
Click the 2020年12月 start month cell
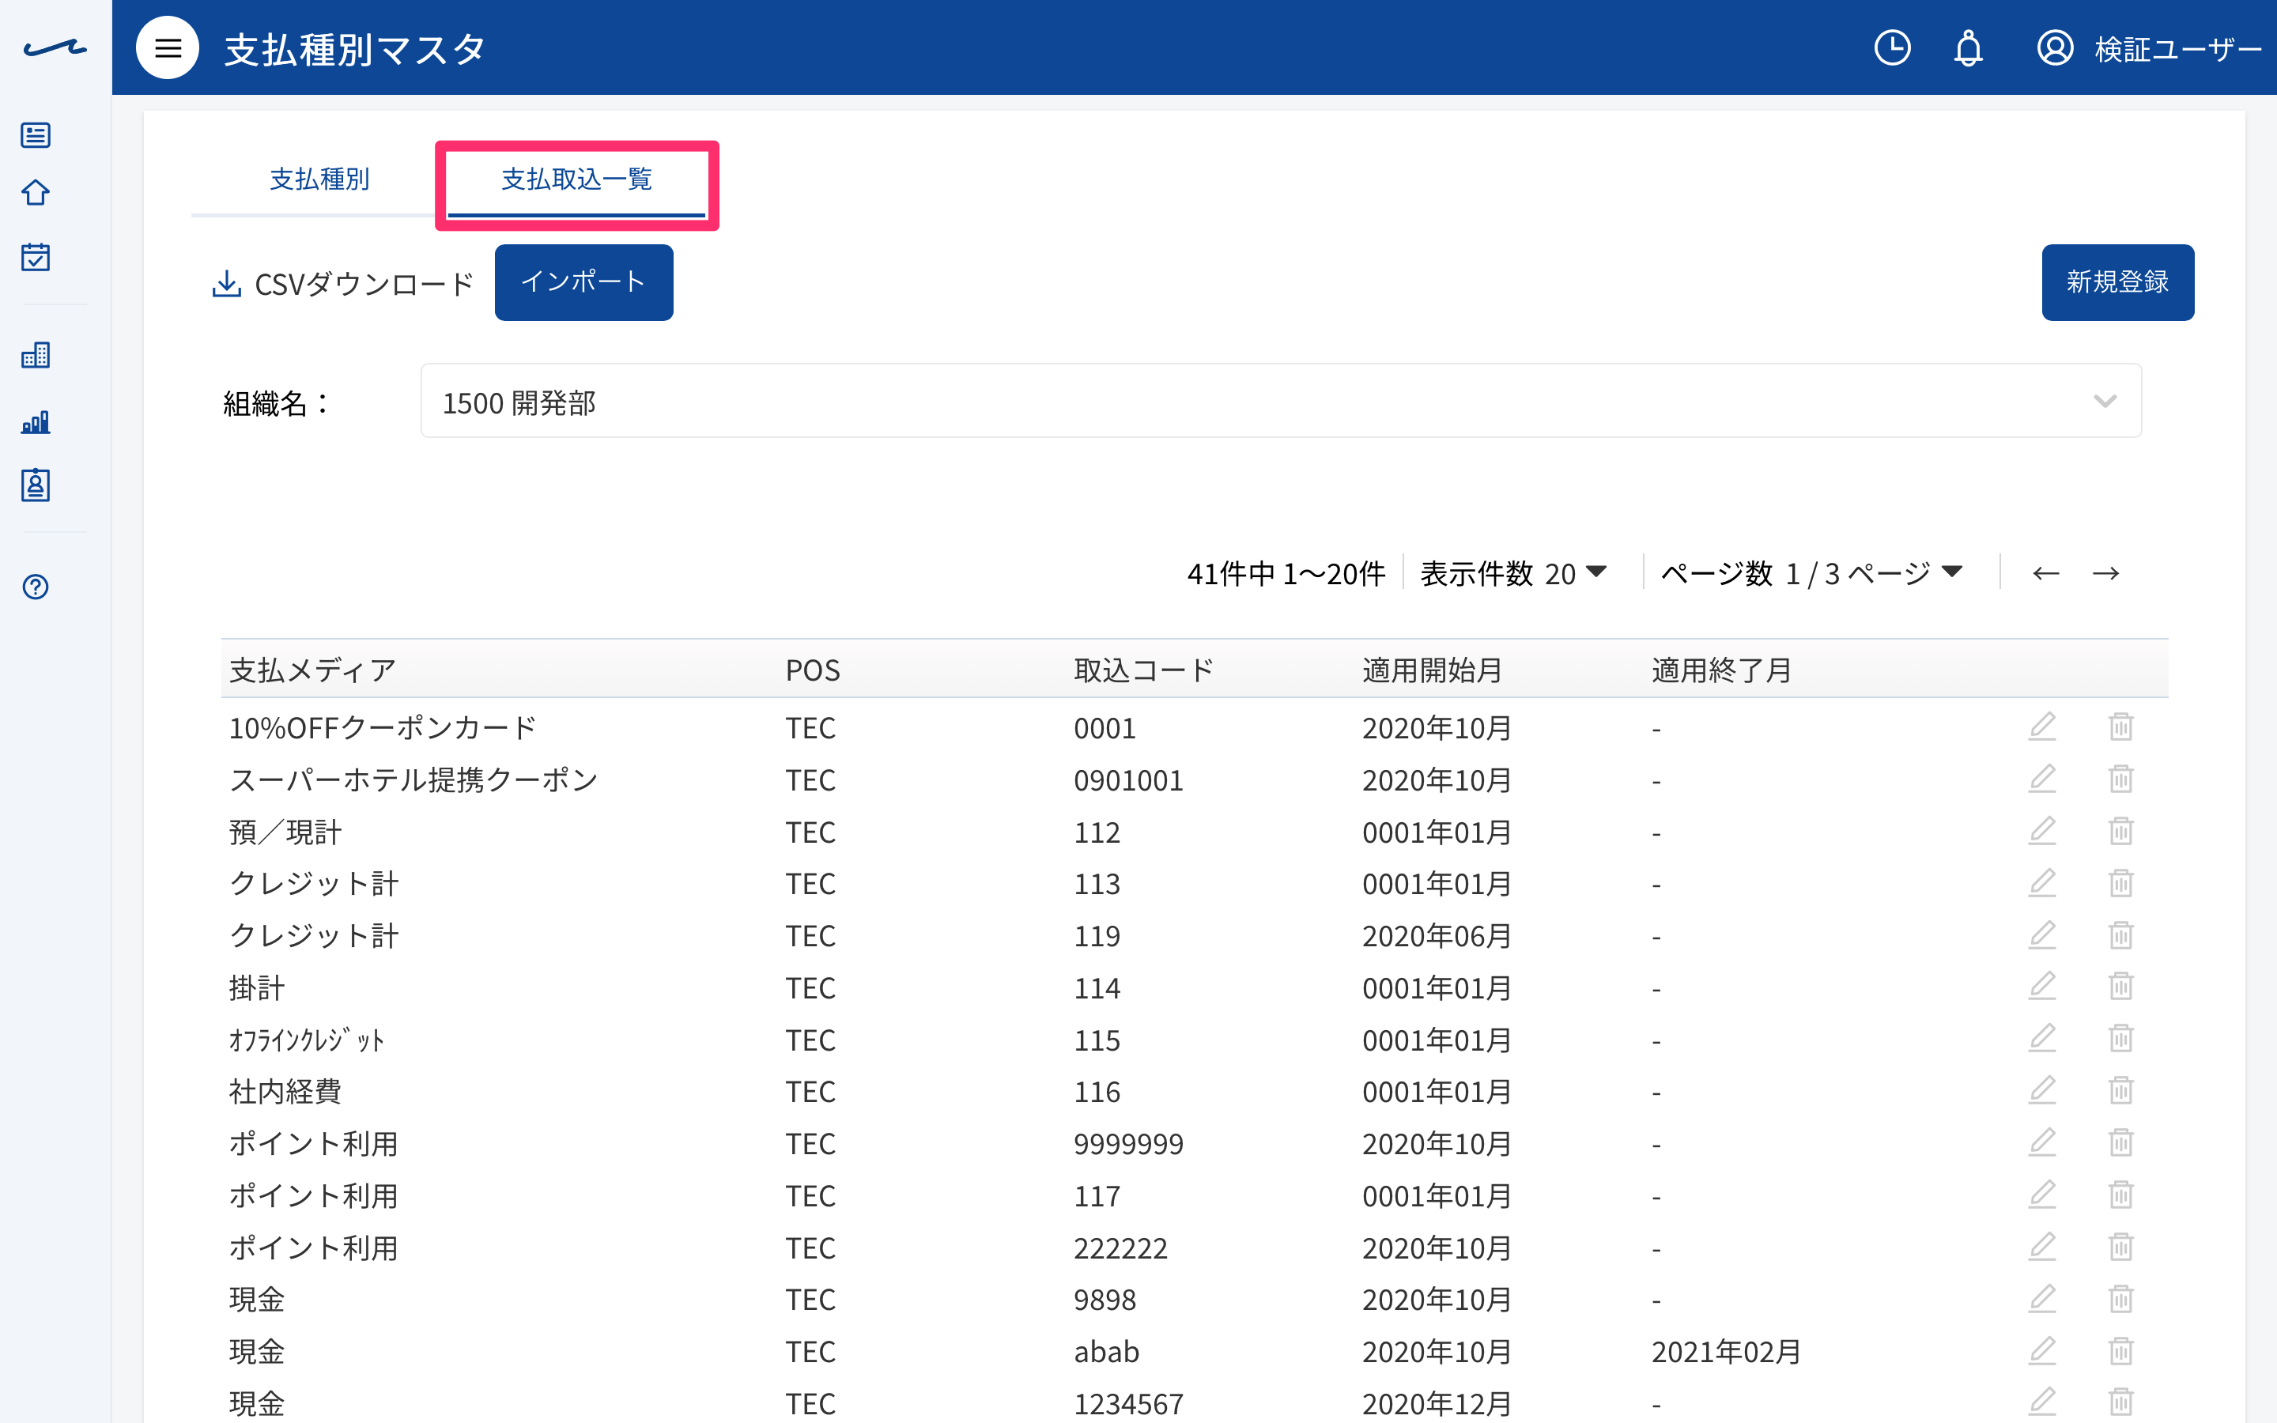click(x=1437, y=1403)
